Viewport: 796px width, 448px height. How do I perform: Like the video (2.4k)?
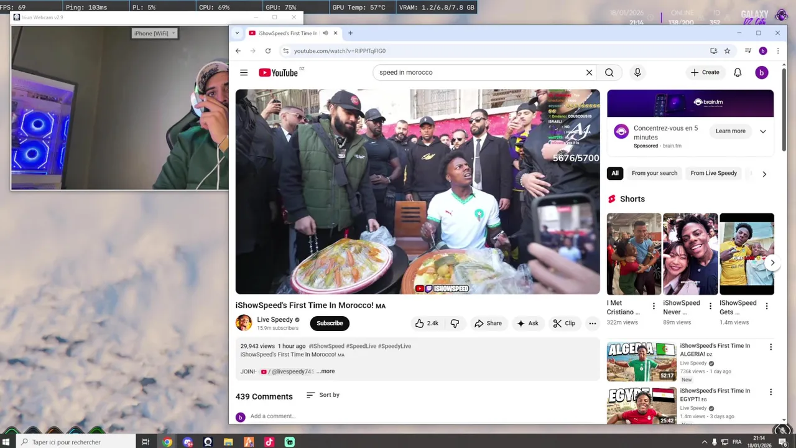tap(427, 324)
